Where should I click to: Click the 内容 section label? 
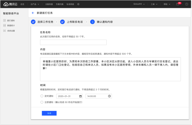pyautogui.click(x=43, y=49)
